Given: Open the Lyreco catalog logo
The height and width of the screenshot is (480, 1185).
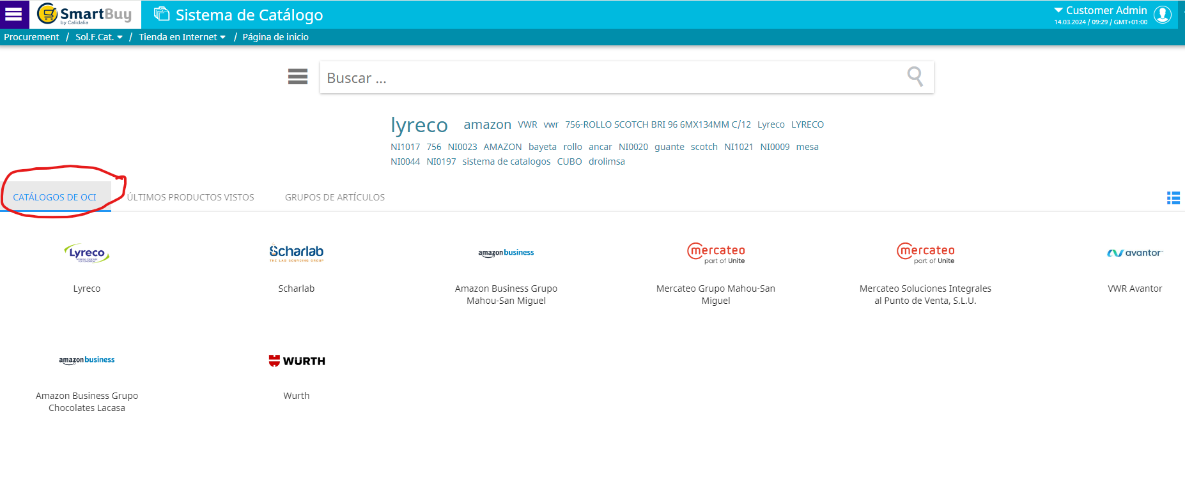Looking at the screenshot, I should [x=87, y=253].
